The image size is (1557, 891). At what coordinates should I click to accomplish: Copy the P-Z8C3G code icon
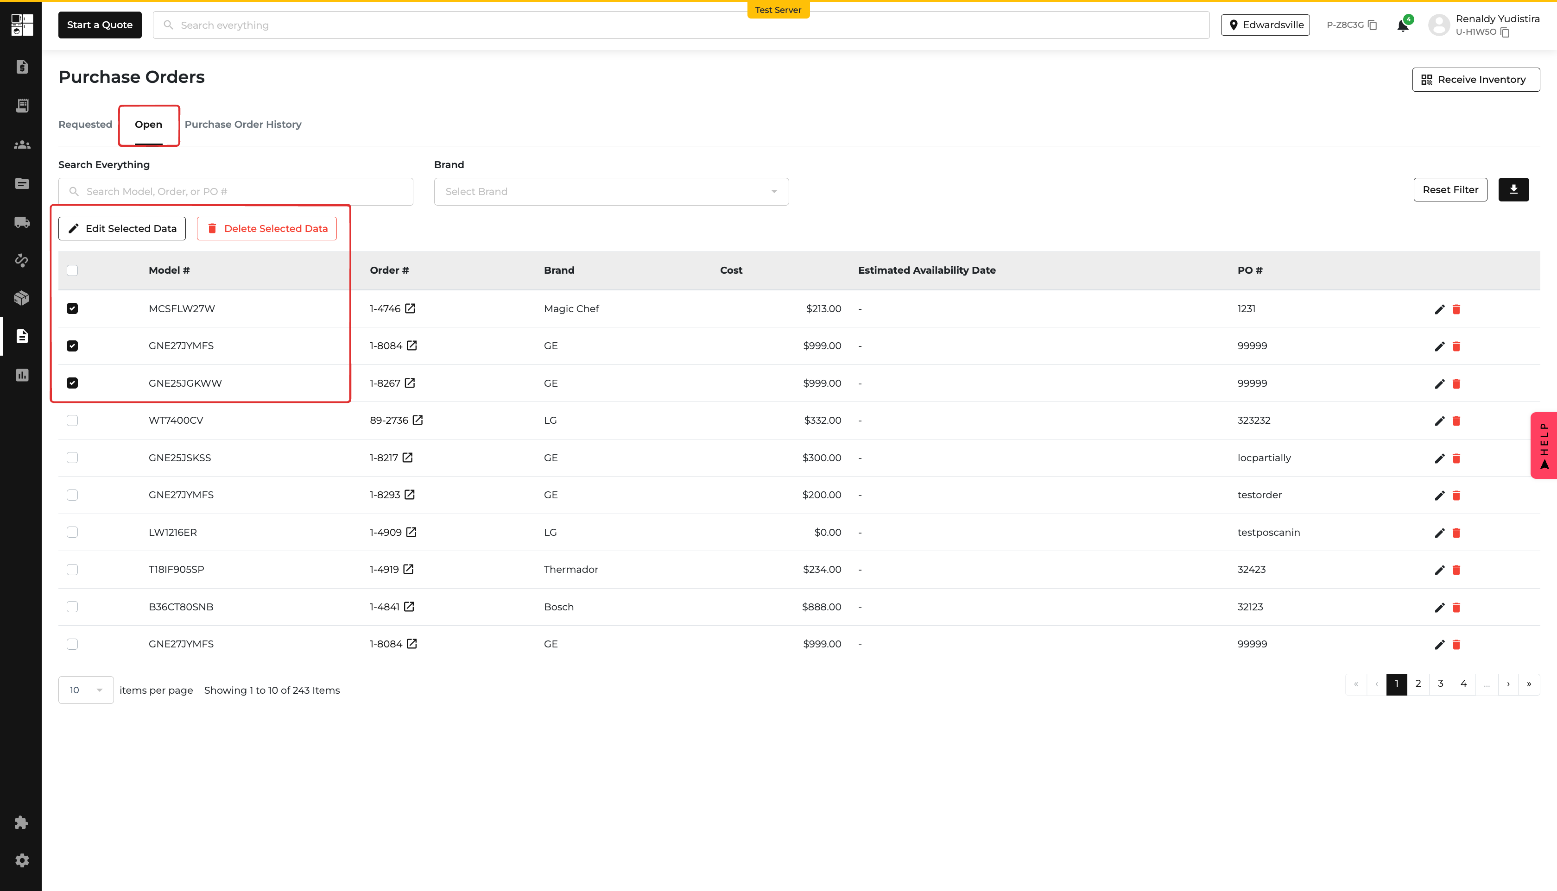(1372, 25)
